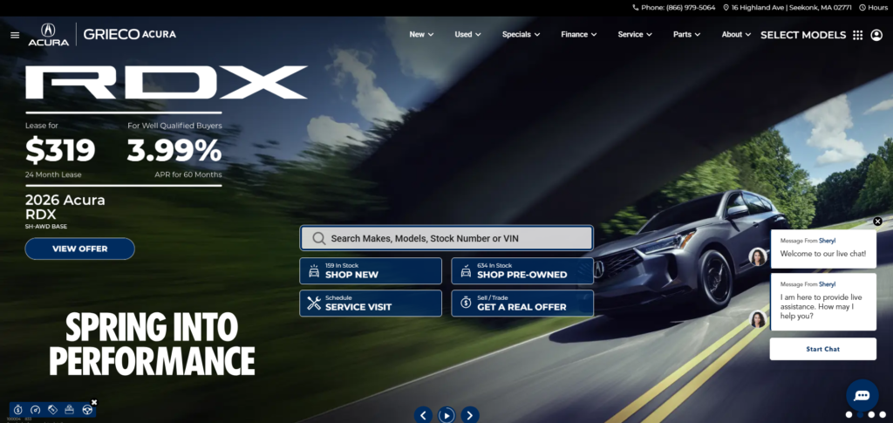Click the steering wheel test drive icon
This screenshot has width=893, height=423.
[86, 410]
